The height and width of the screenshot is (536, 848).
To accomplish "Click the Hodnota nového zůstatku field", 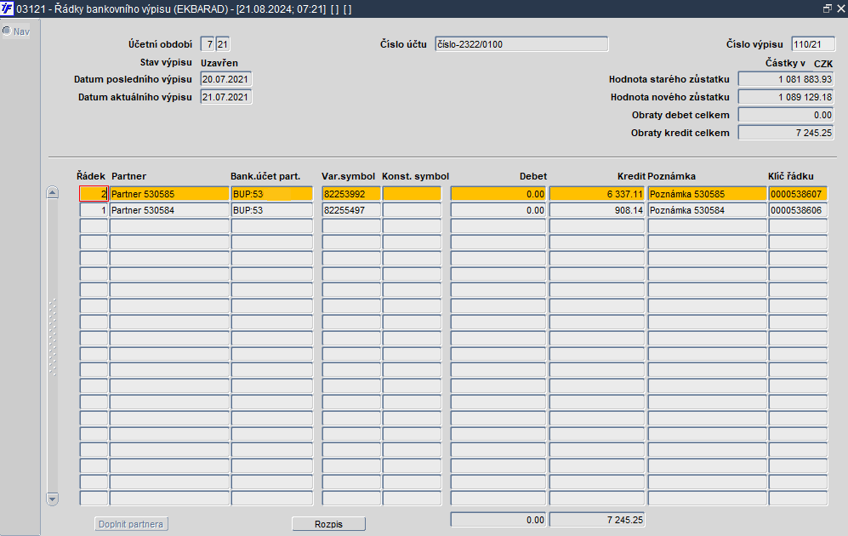I will pyautogui.click(x=786, y=97).
